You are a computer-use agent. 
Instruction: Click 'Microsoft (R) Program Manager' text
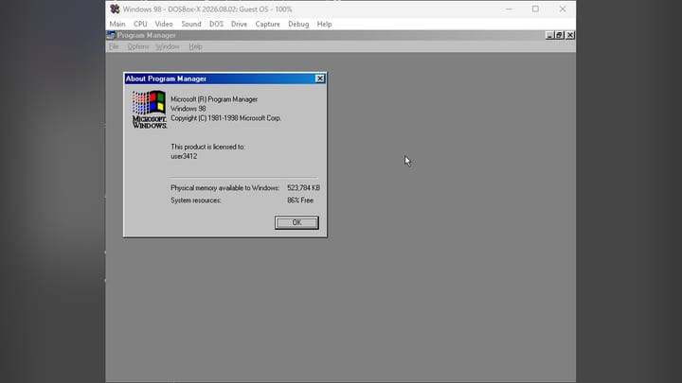pyautogui.click(x=214, y=99)
